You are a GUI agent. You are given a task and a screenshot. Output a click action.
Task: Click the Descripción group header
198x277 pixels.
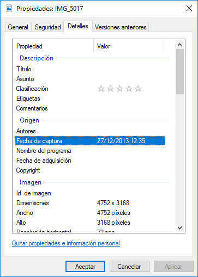coord(37,58)
